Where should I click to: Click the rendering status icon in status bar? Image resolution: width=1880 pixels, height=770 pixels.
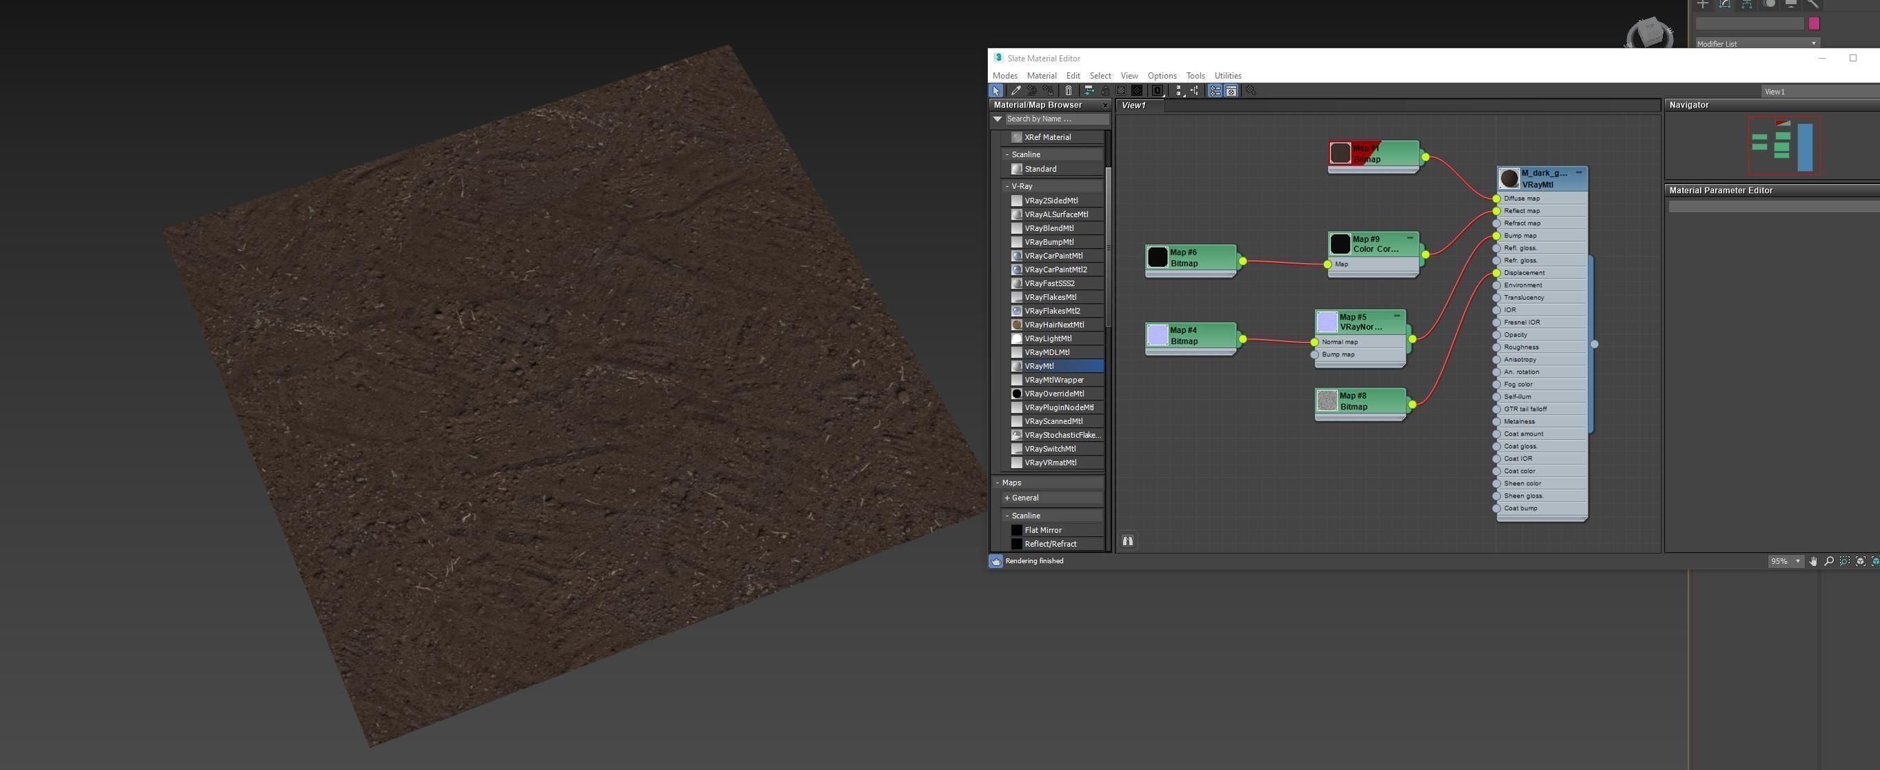[x=996, y=561]
